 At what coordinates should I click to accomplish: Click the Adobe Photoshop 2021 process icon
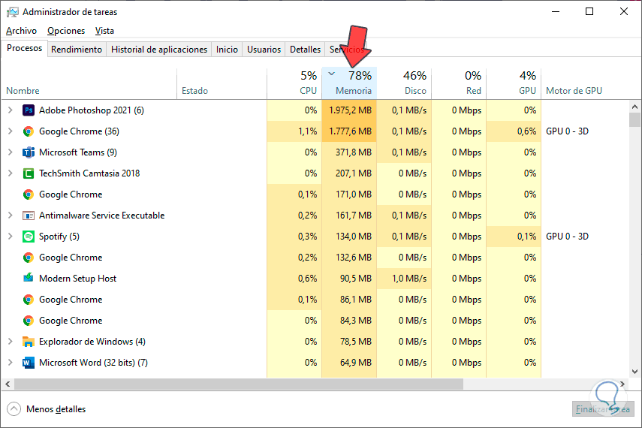point(29,110)
